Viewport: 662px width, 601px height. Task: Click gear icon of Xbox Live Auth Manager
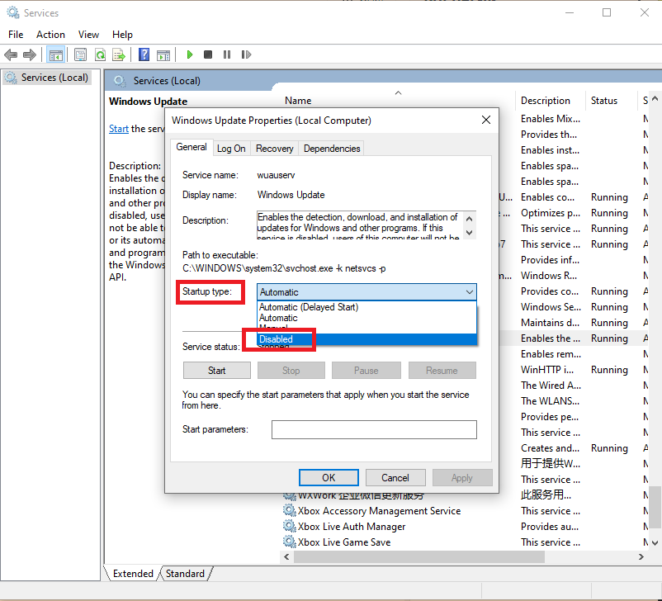click(289, 526)
